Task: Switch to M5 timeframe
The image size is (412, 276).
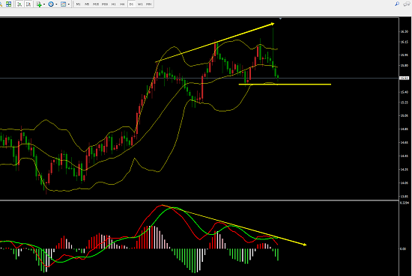Action: click(x=87, y=4)
